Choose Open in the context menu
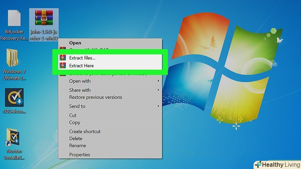This screenshot has height=169, width=301. tap(110, 43)
